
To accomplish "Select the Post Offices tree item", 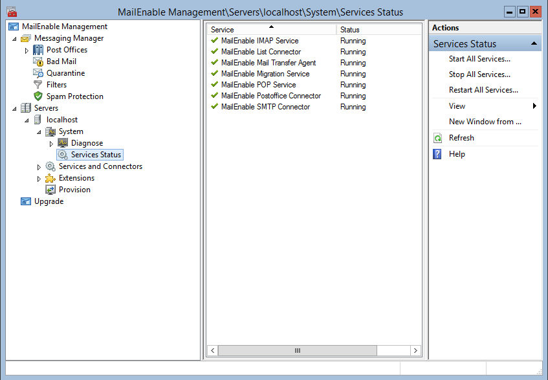I will pyautogui.click(x=67, y=50).
